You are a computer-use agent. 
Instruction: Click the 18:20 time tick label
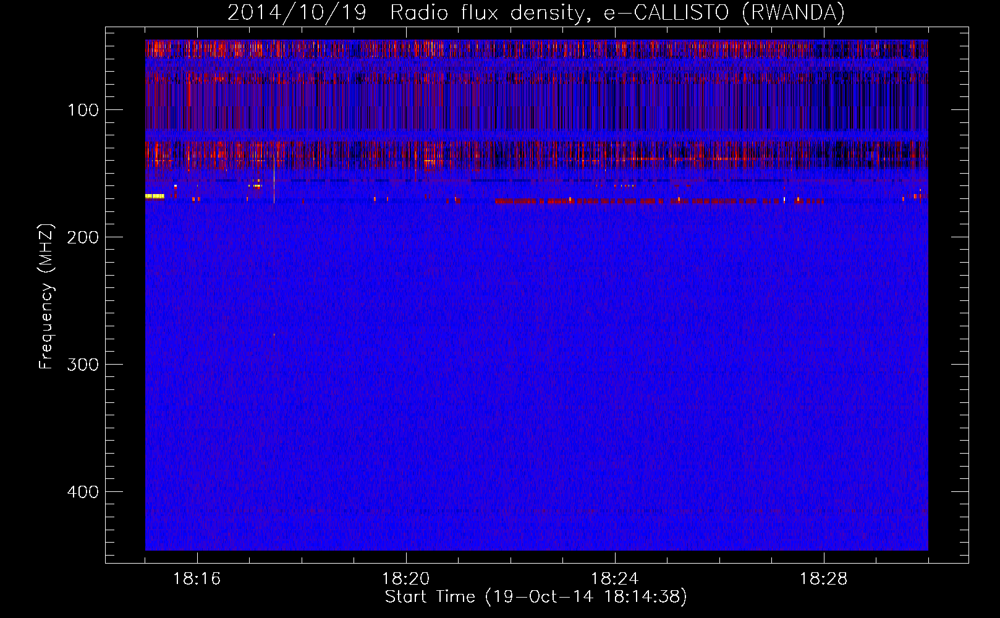point(406,579)
